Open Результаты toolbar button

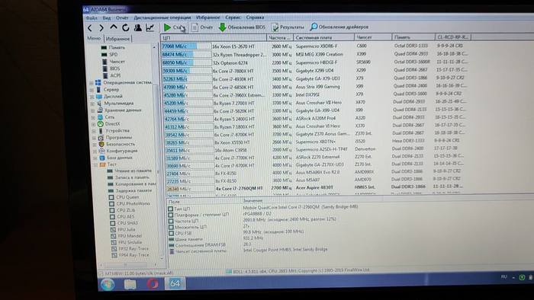[288, 27]
